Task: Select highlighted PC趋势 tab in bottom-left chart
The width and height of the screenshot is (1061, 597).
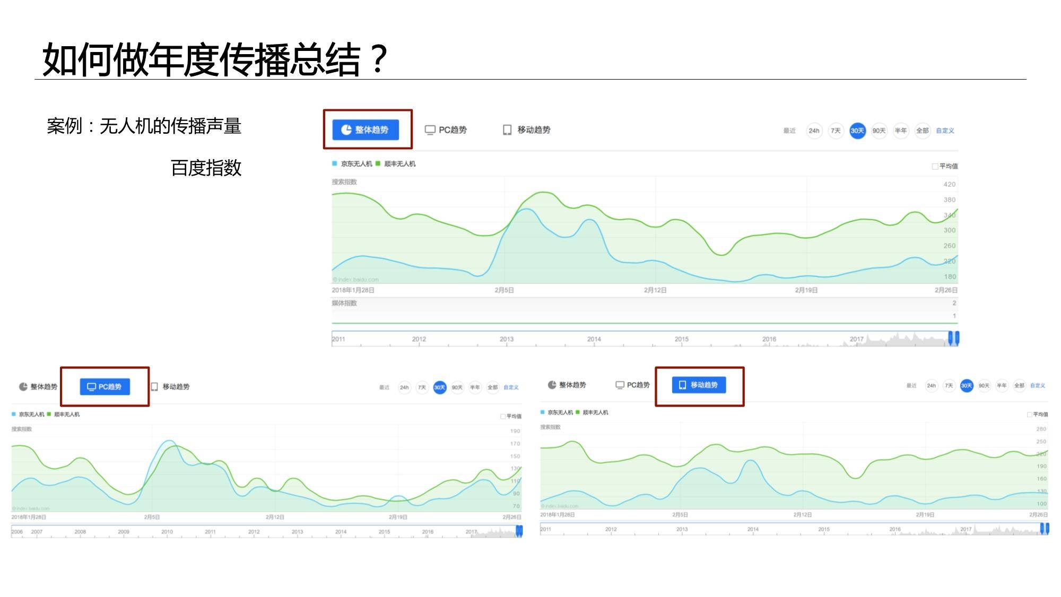Action: [x=105, y=387]
